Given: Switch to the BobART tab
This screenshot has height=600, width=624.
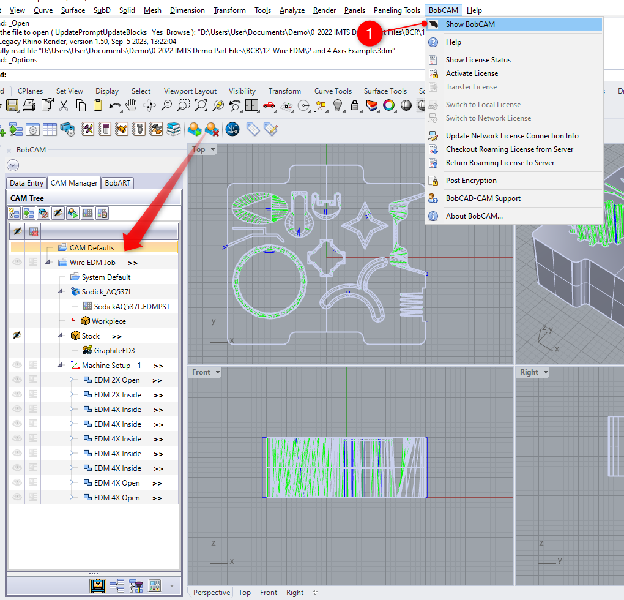Looking at the screenshot, I should 117,182.
